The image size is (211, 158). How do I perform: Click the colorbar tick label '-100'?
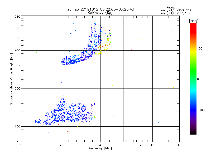pos(201,110)
